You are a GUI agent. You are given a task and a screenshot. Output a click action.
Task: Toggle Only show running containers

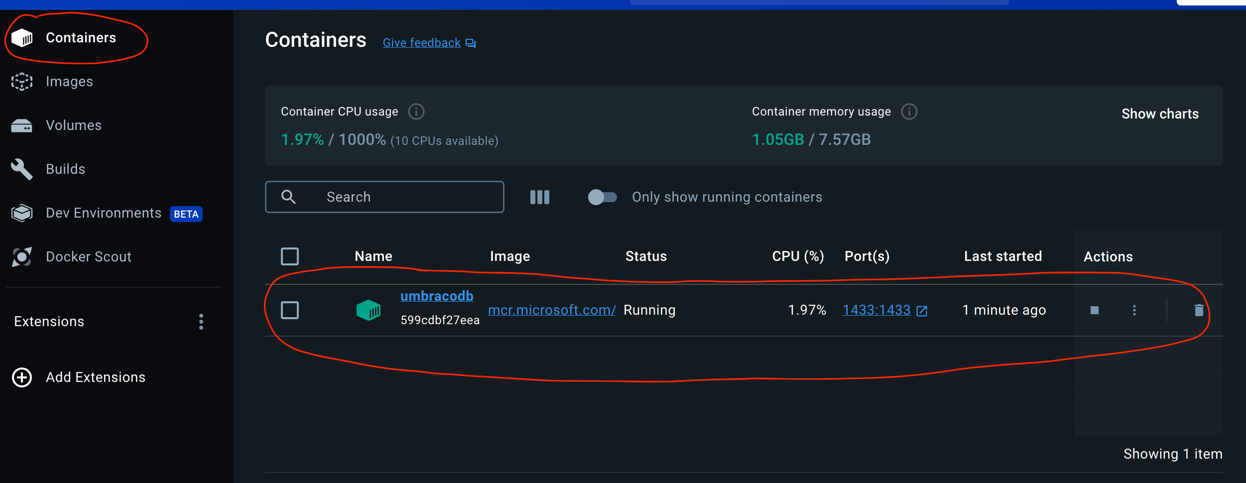point(602,197)
